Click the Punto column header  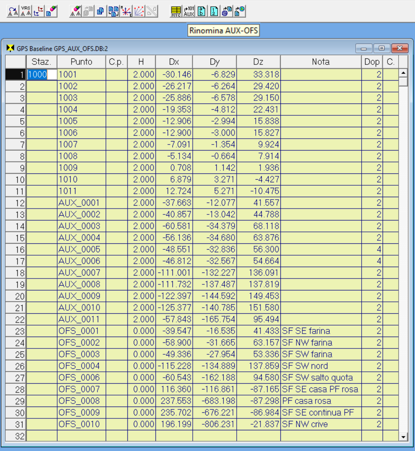coord(81,62)
